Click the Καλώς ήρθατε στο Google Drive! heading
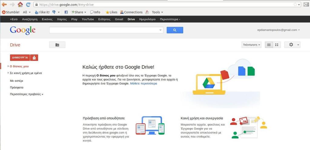310x150 pixels. [x=118, y=67]
